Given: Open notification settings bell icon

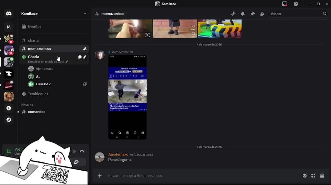Looking at the screenshot, I should [x=243, y=14].
